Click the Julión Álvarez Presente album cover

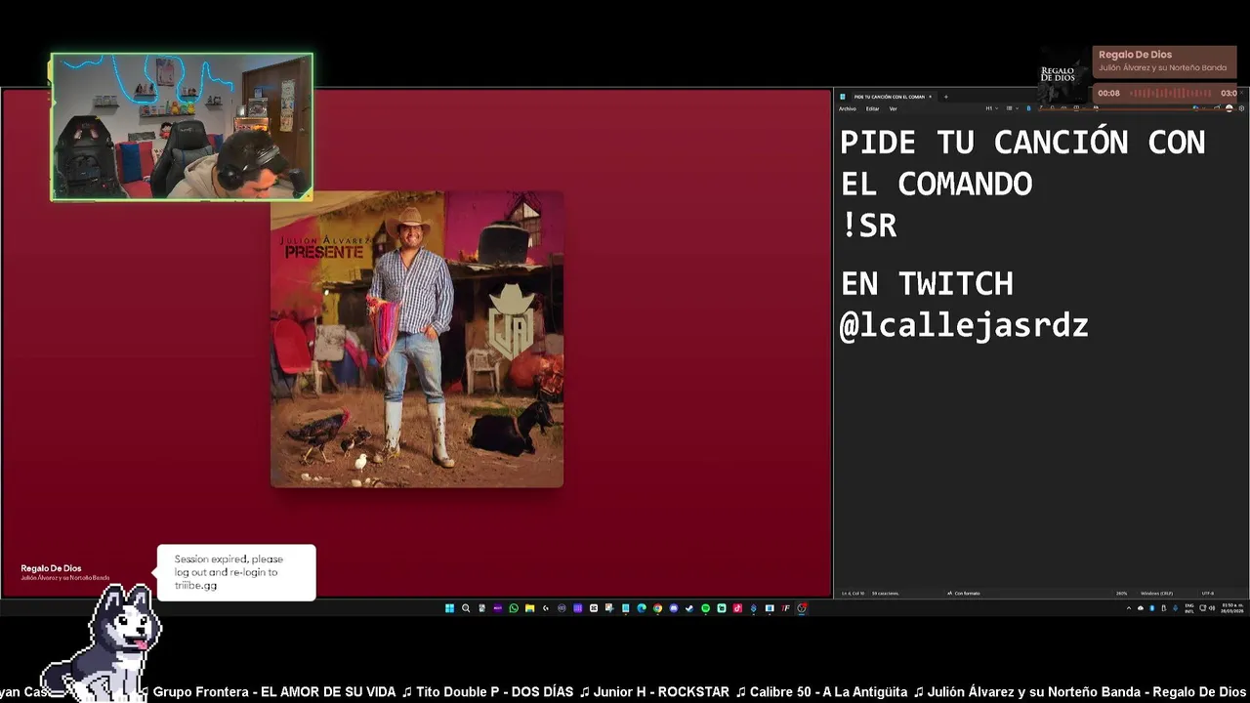(417, 339)
